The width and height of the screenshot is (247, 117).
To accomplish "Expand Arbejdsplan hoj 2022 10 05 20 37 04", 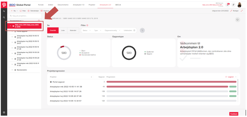I will click(x=12, y=53).
